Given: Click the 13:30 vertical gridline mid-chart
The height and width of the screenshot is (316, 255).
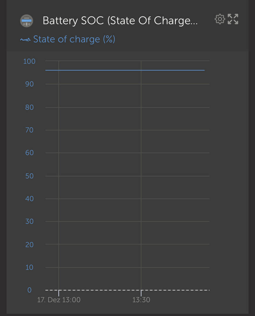Looking at the screenshot, I should click(141, 175).
